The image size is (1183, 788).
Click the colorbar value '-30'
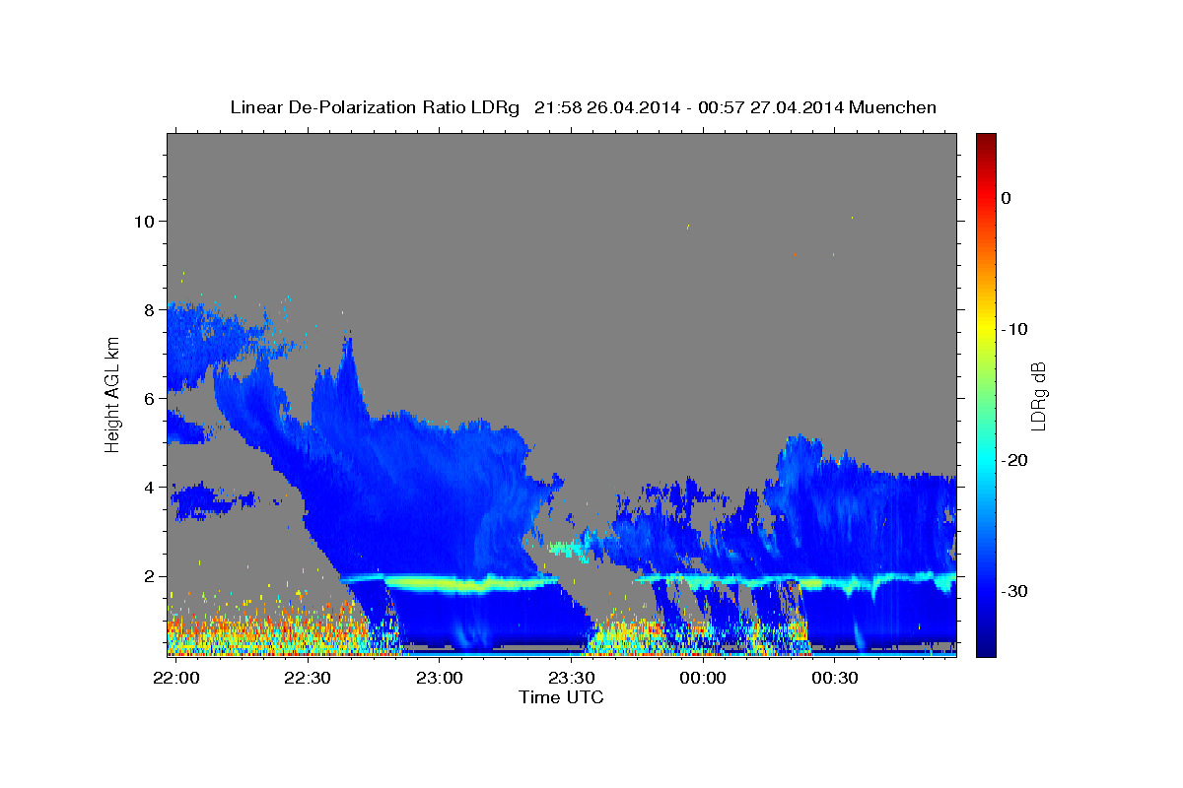(x=1014, y=591)
